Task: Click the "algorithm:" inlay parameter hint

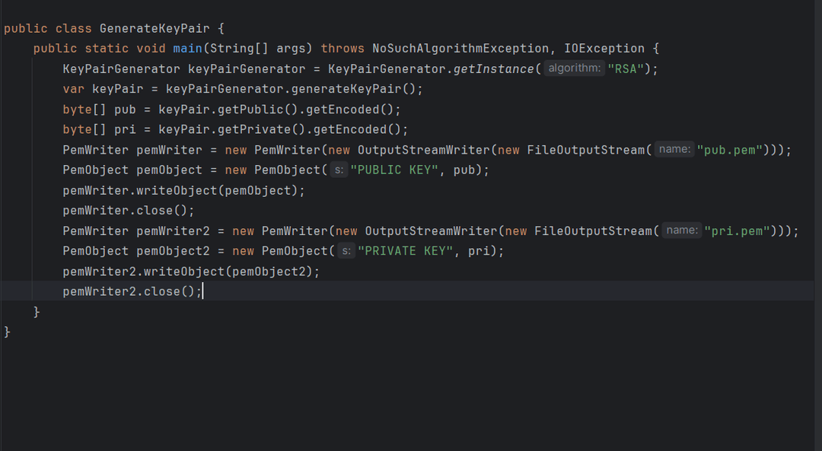Action: click(x=574, y=68)
